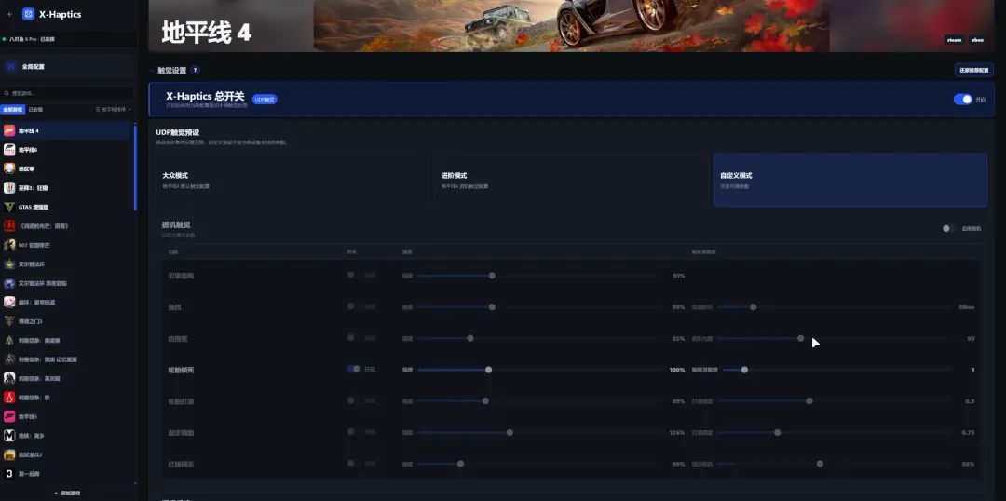Select the 刺客信条:影 game icon
The width and height of the screenshot is (1006, 501).
[x=9, y=398]
